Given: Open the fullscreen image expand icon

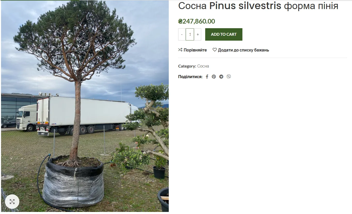Looking at the screenshot, I should point(12,202).
